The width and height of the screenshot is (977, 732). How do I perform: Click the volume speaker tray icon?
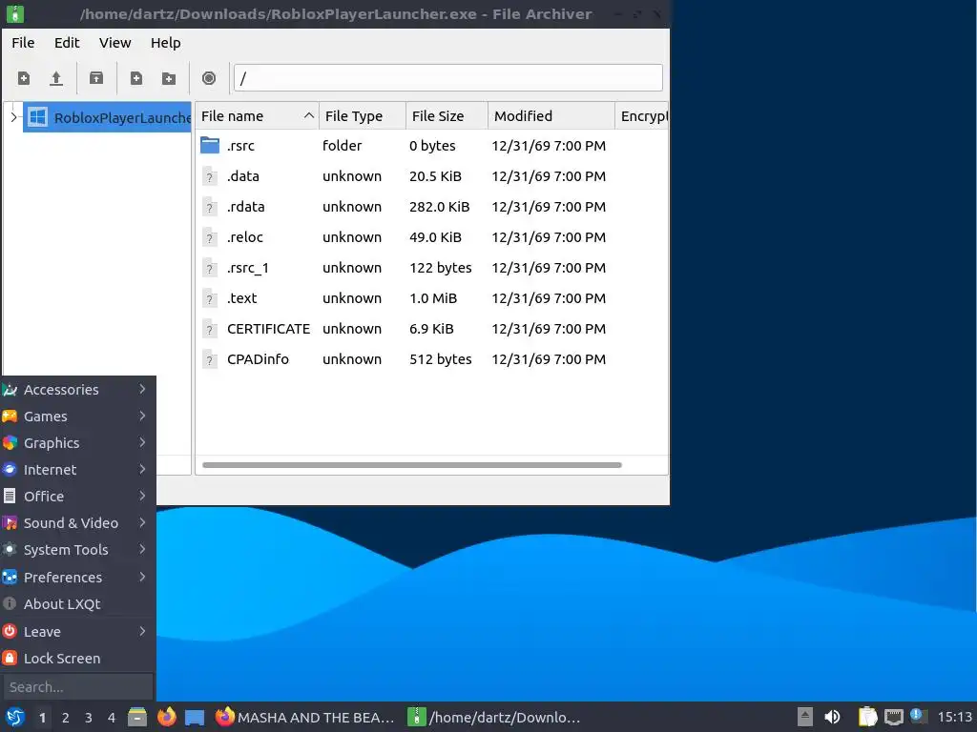pyautogui.click(x=832, y=717)
